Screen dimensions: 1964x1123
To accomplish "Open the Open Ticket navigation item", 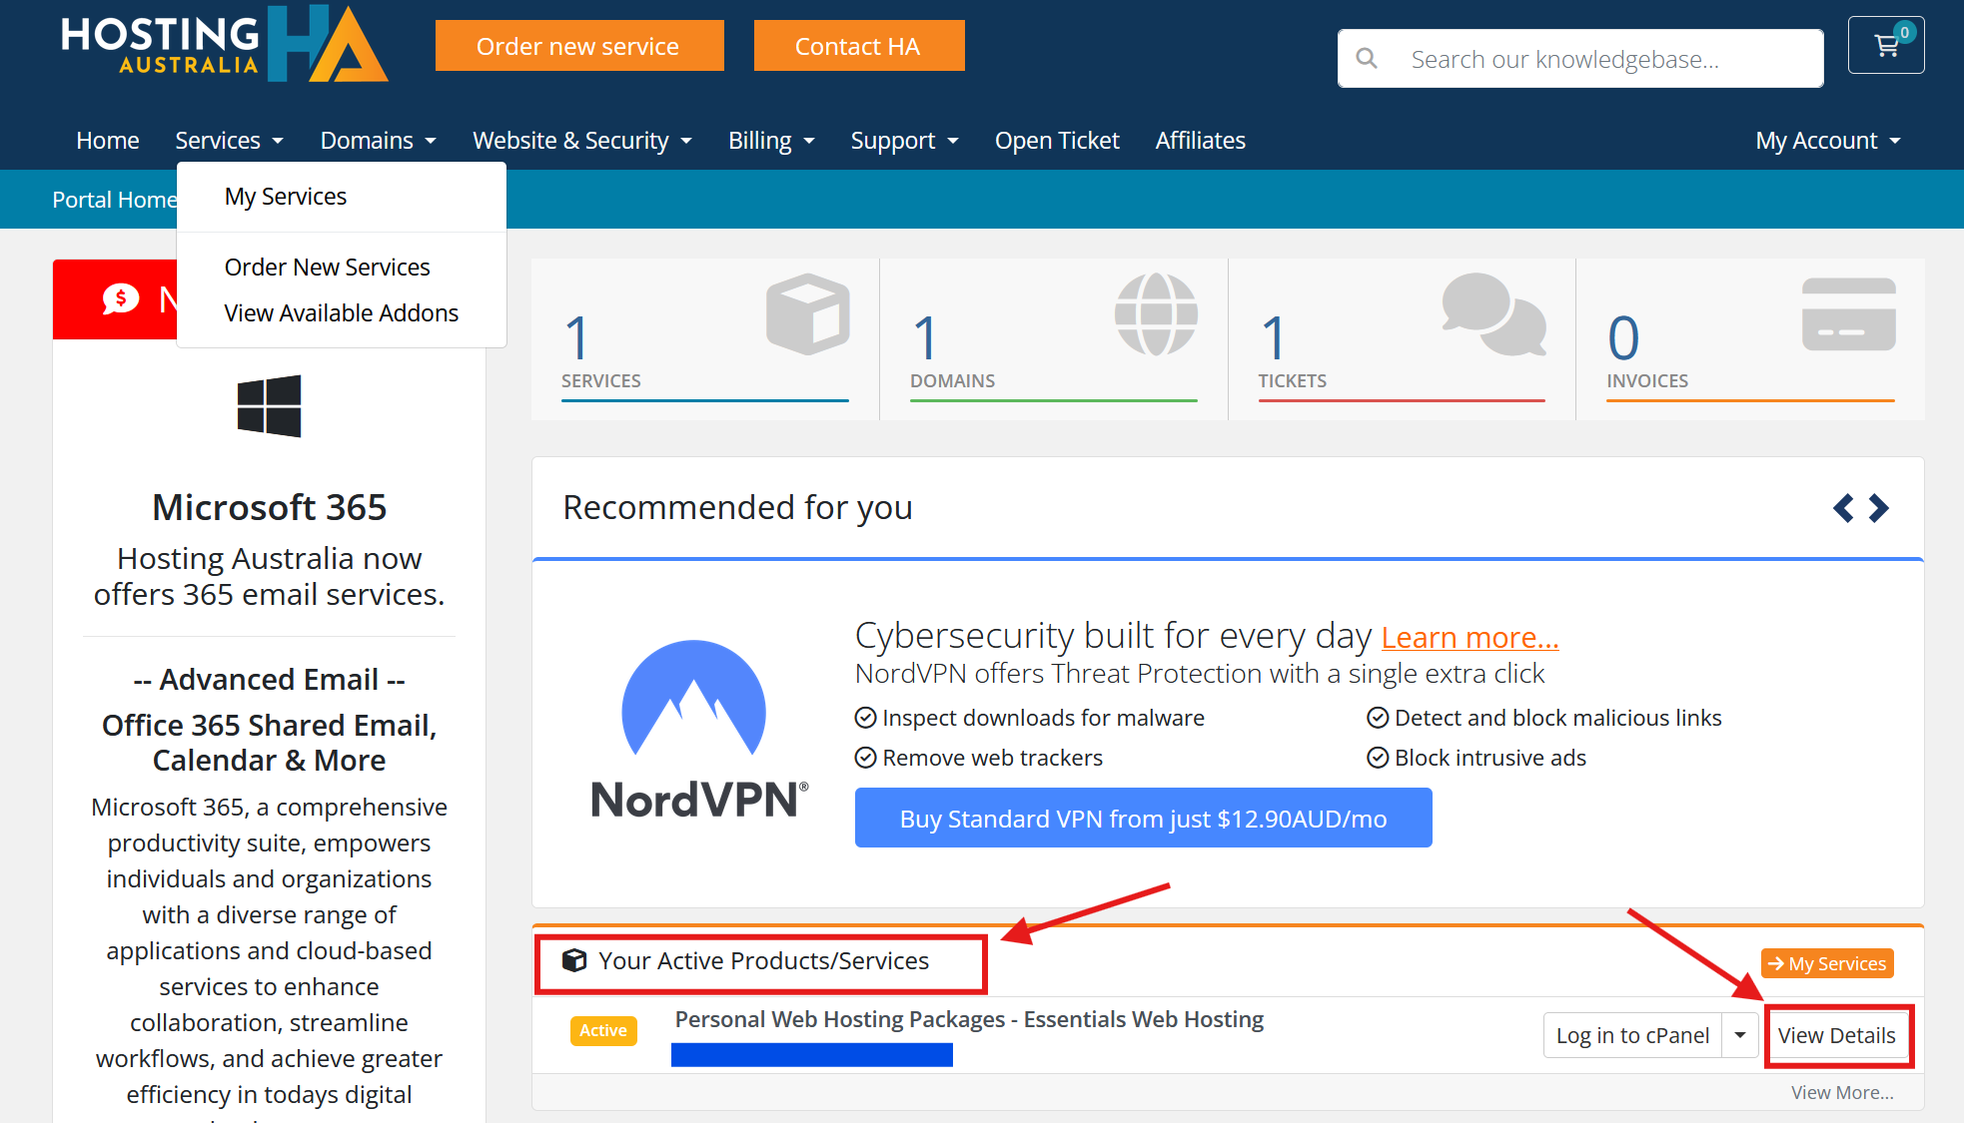I will pos(1057,141).
